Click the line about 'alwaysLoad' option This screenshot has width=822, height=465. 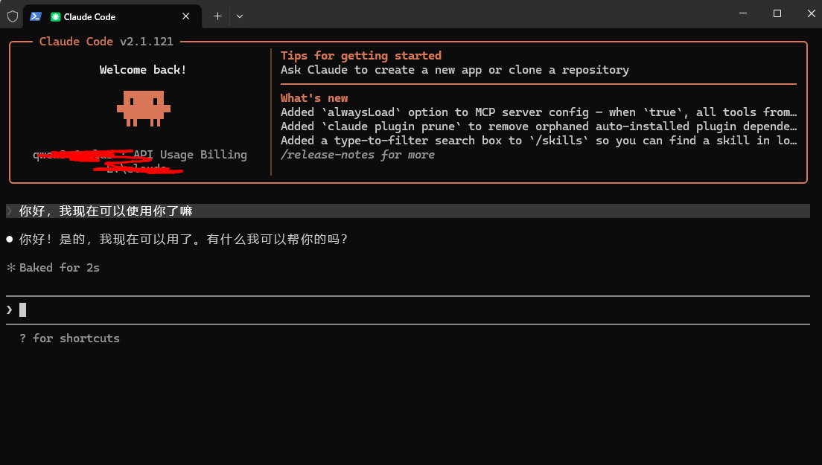click(x=538, y=112)
